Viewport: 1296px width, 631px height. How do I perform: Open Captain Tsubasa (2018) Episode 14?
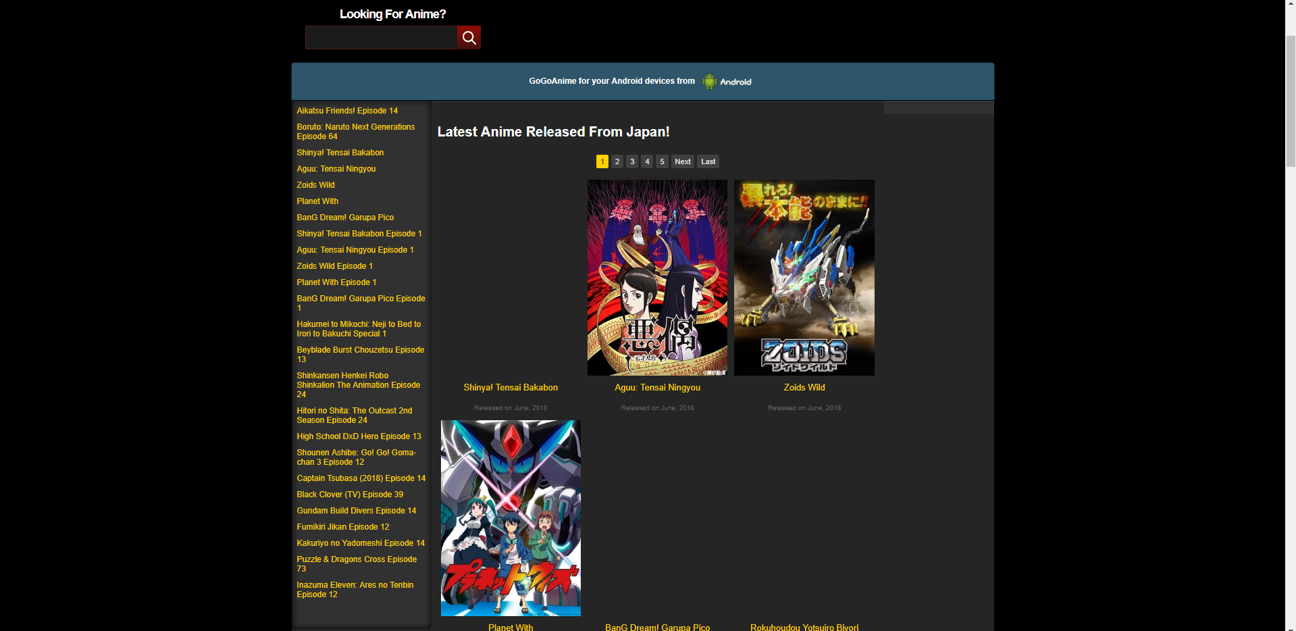[x=361, y=478]
